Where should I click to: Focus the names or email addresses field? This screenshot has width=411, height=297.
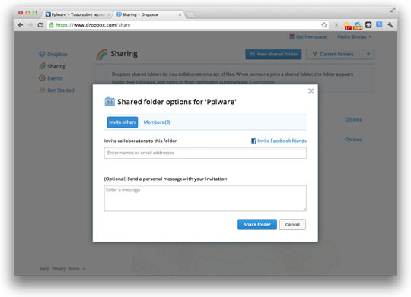click(205, 153)
